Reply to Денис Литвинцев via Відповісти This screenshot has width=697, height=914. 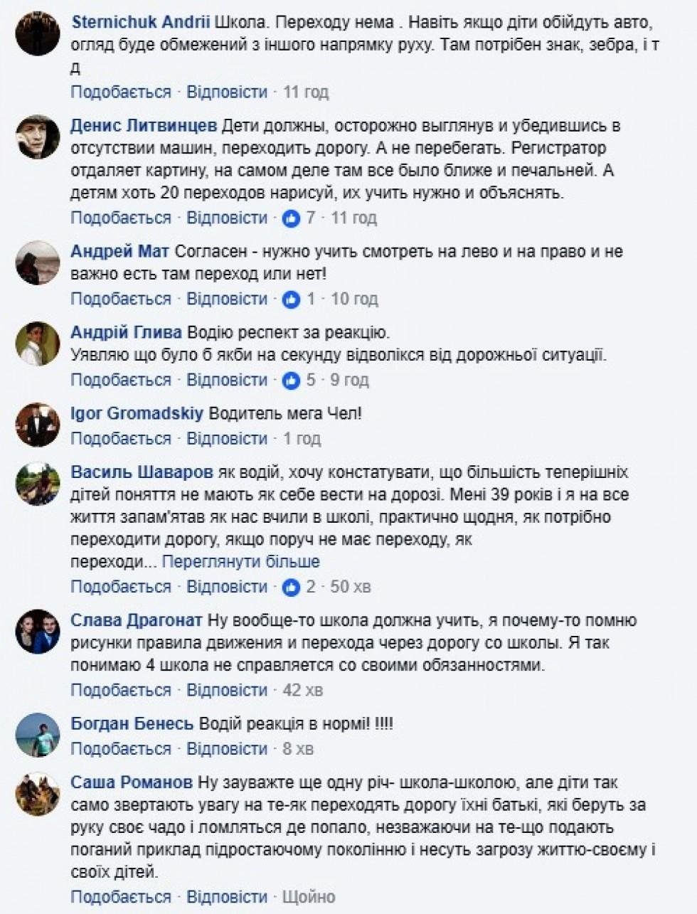coord(227,218)
